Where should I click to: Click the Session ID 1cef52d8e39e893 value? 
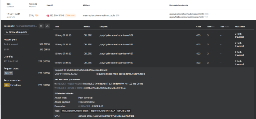27,26
